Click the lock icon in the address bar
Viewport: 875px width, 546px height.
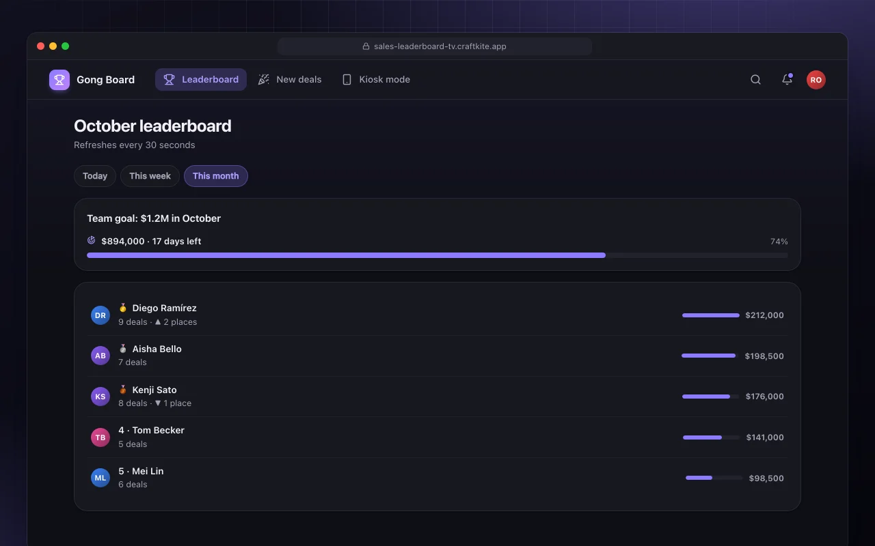pos(366,46)
